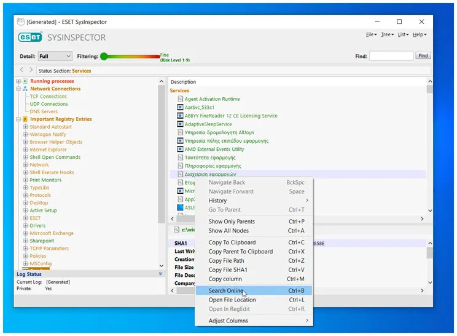Viewport: 457px width, 336px height.
Task: Collapse Important Registry Entries node
Action: (18, 119)
